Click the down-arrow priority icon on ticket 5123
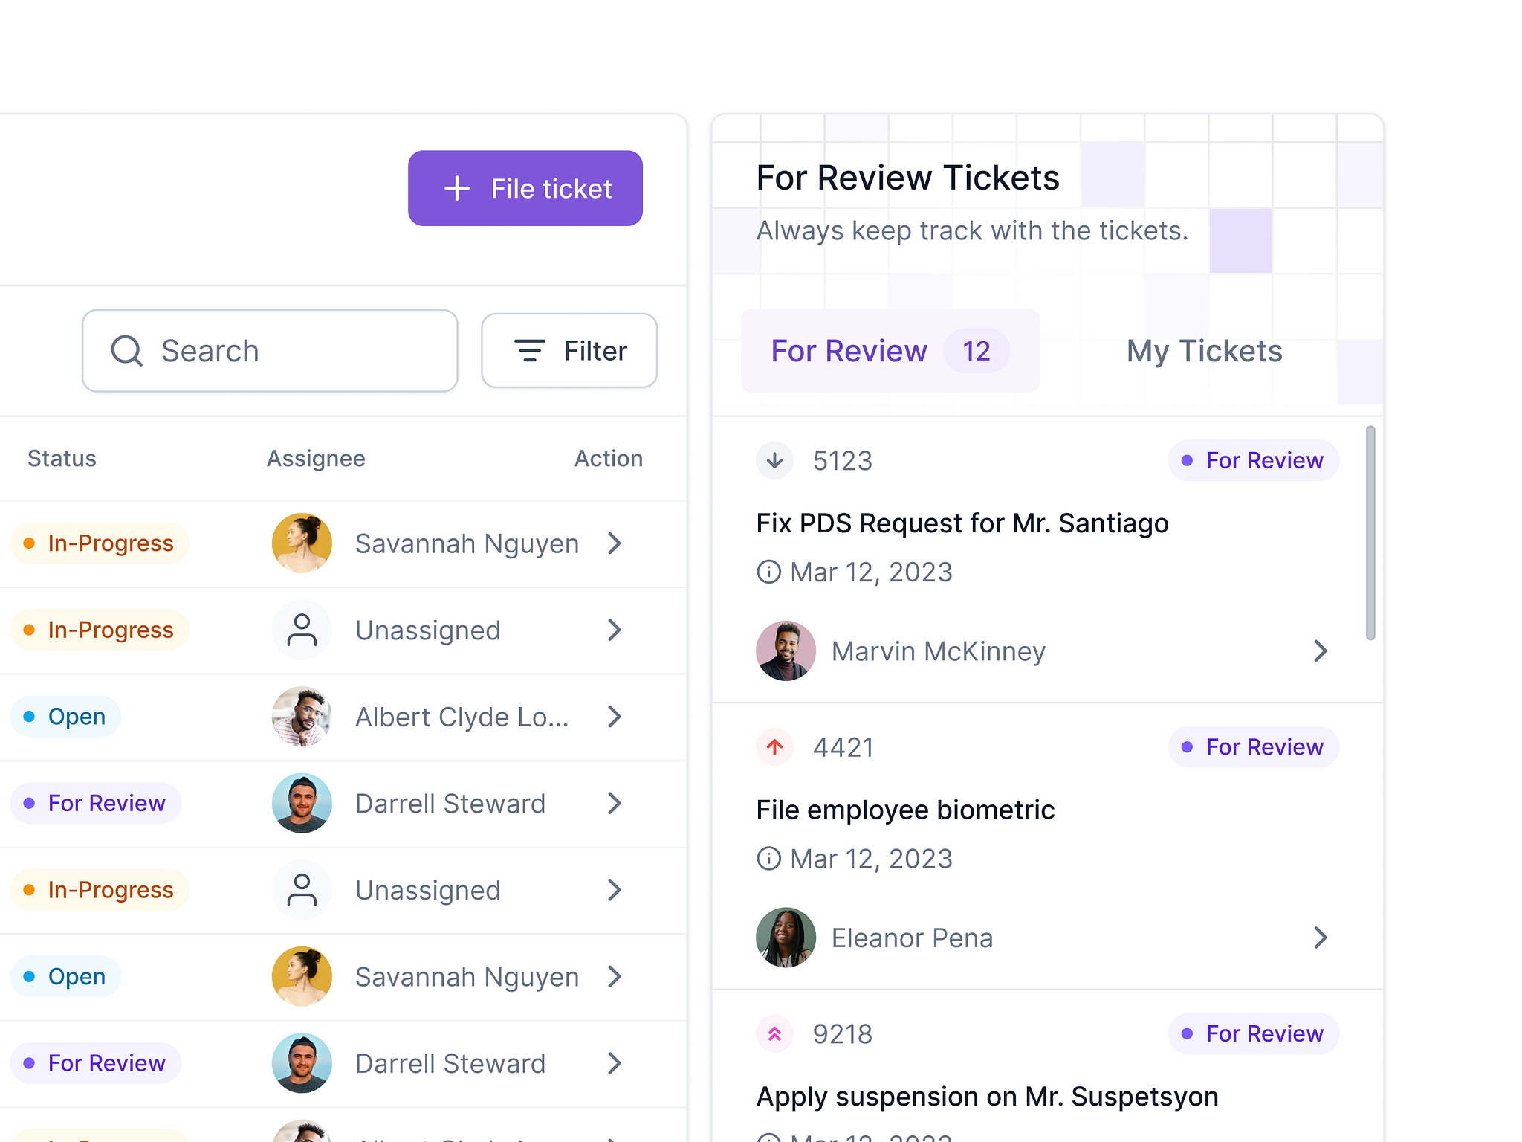Image resolution: width=1522 pixels, height=1142 pixels. tap(774, 460)
